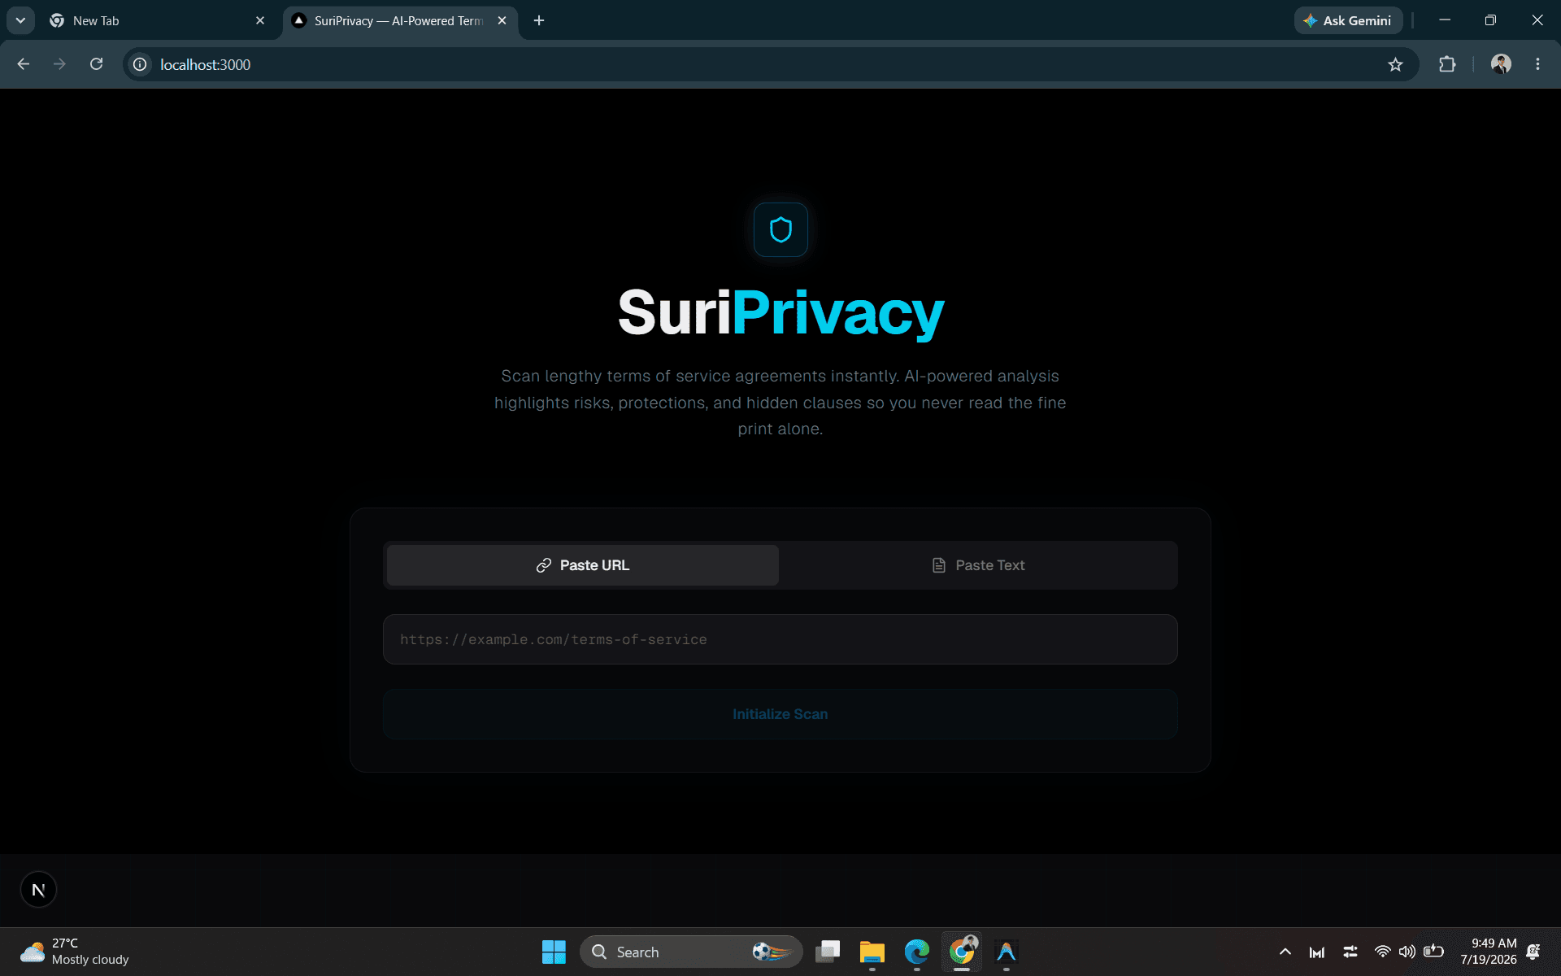Open the Chrome profile avatar
The height and width of the screenshot is (976, 1561).
click(1501, 64)
